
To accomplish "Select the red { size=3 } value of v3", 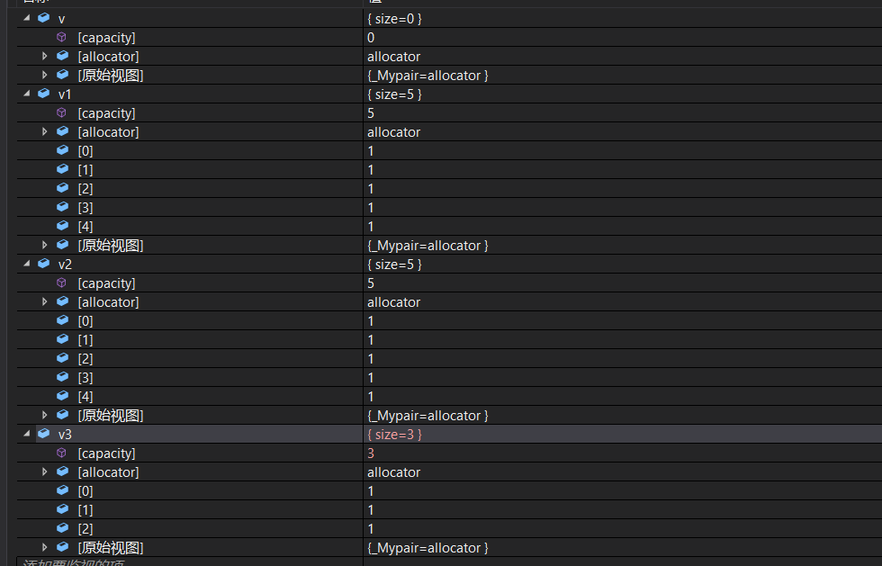I will click(x=394, y=435).
